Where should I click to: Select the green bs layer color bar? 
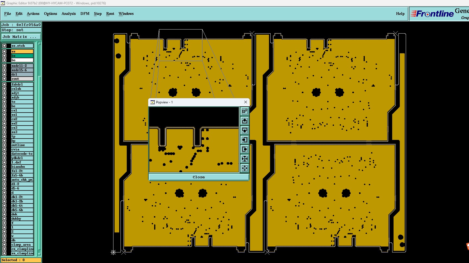click(x=22, y=56)
